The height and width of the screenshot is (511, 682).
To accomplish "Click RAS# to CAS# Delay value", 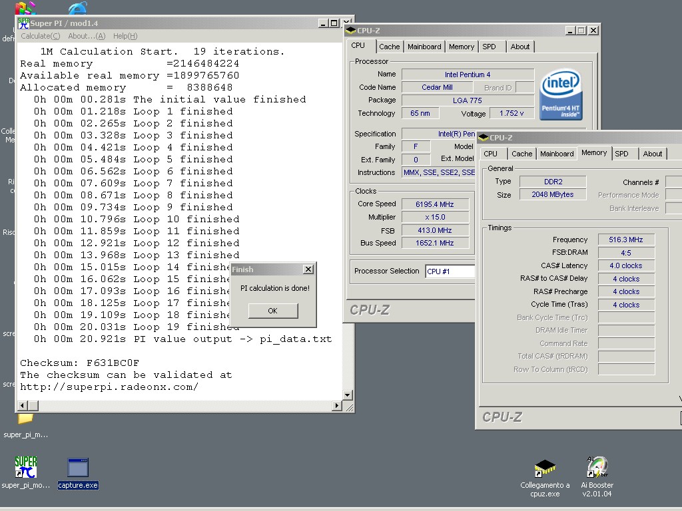I will (x=626, y=279).
